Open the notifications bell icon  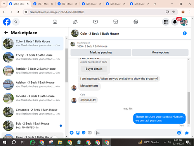pyautogui.click(x=175, y=22)
